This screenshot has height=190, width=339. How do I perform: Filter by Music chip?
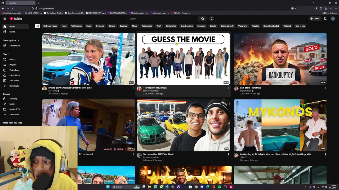point(89,26)
